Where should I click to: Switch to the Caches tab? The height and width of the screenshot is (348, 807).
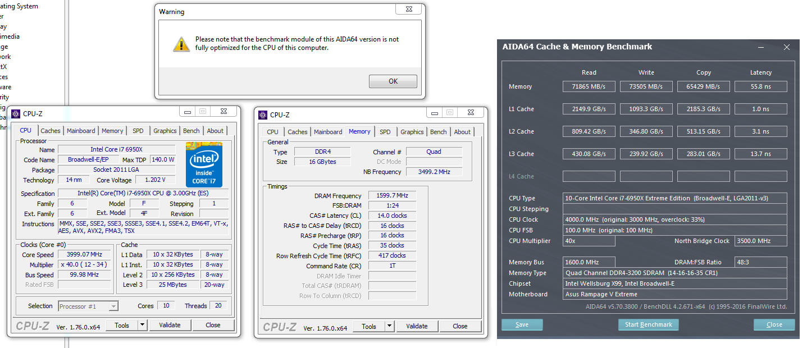51,130
